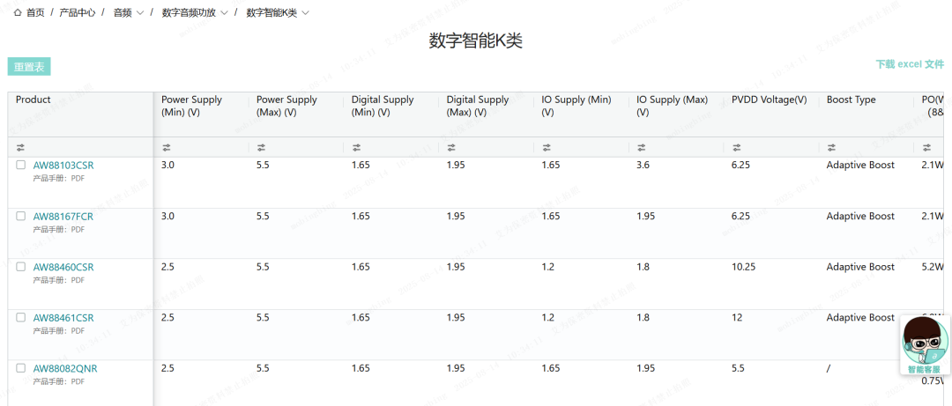Navigate to 首页 breadcrumb item
952x406 pixels.
tap(35, 13)
